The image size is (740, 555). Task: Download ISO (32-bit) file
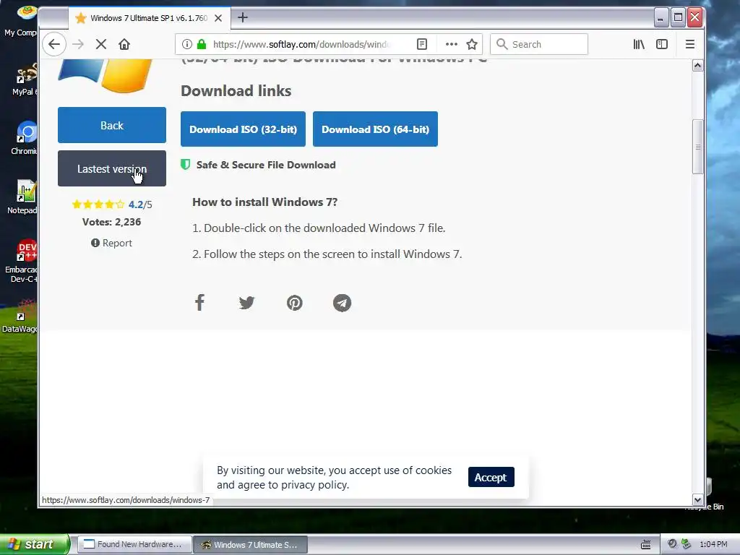(x=243, y=129)
